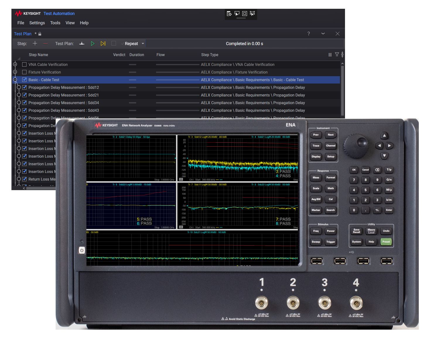Click the G/n unit key
Viewport: 427px width, 339px height.
tap(389, 180)
